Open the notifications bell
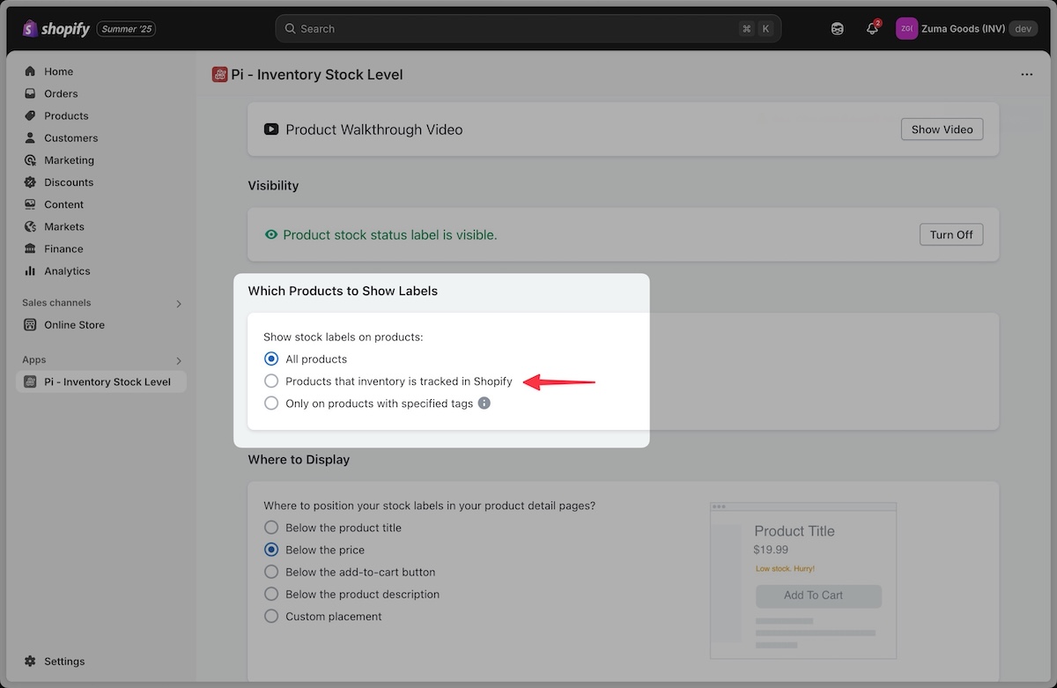Screen dimensions: 1057x688 click(x=872, y=29)
